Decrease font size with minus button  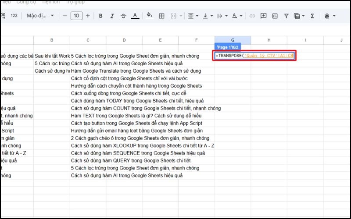(65, 16)
